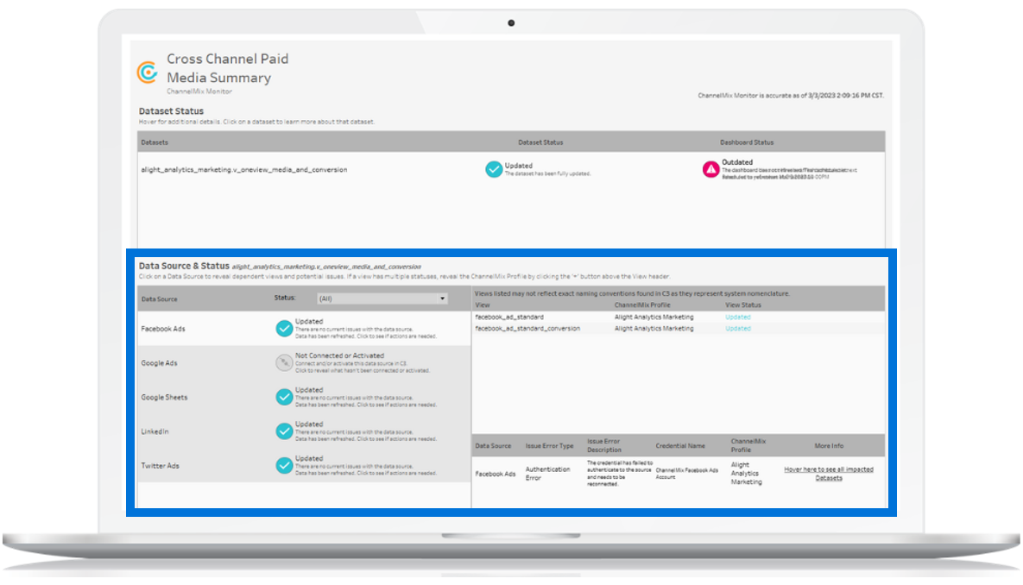1023x585 pixels.
Task: Click the 'Data Source & Status' section heading
Action: 184,266
